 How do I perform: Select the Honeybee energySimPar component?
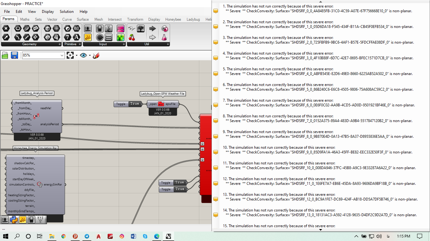tap(35, 185)
